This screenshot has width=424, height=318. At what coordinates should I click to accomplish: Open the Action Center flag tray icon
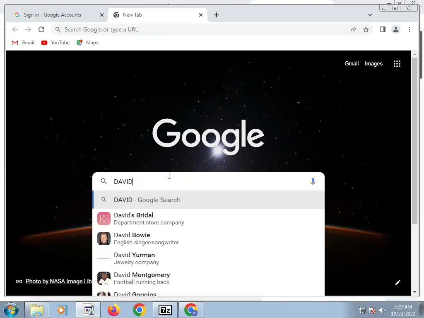[372, 310]
